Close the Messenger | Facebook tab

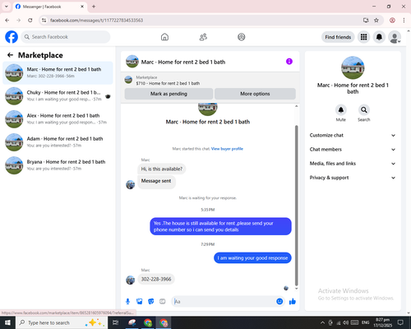coord(82,7)
